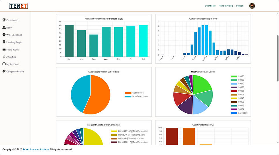This screenshot has height=155, width=279.
Task: Click Frequent Guests (Days Connected) title
Action: (104, 125)
